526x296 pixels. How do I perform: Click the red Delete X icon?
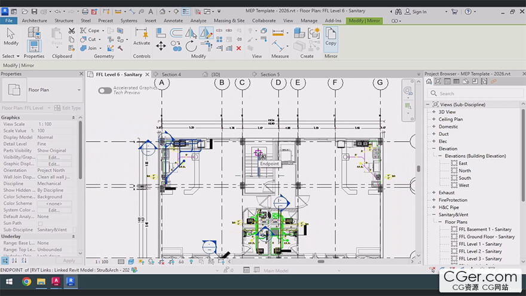click(x=239, y=48)
